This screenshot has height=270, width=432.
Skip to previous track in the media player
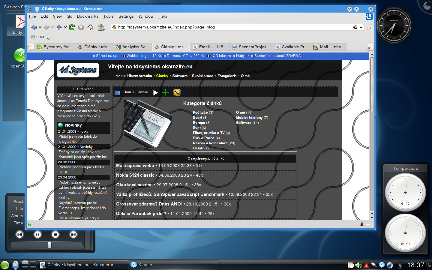click(x=19, y=234)
